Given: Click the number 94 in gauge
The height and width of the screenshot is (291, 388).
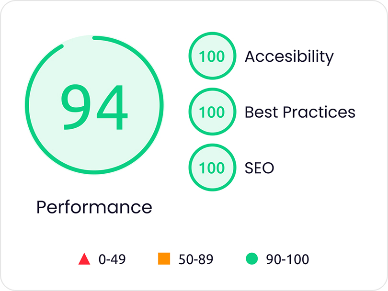Looking at the screenshot, I should coord(94,107).
